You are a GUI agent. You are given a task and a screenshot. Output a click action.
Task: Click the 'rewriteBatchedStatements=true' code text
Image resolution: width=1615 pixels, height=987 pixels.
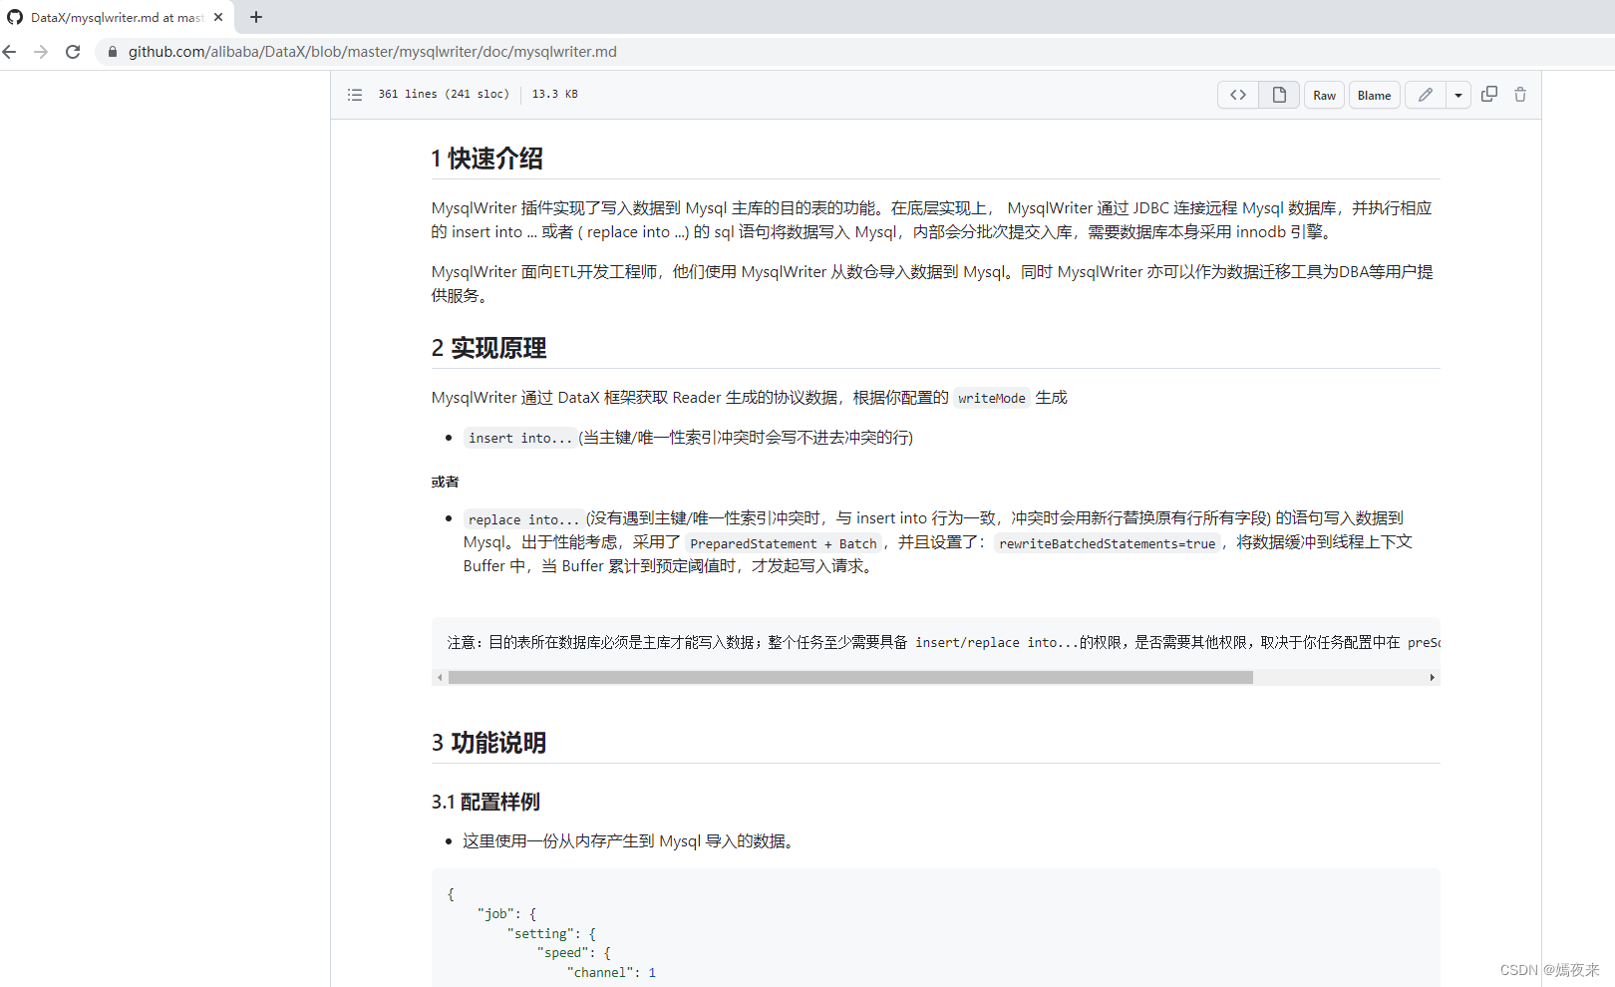pyautogui.click(x=1107, y=543)
